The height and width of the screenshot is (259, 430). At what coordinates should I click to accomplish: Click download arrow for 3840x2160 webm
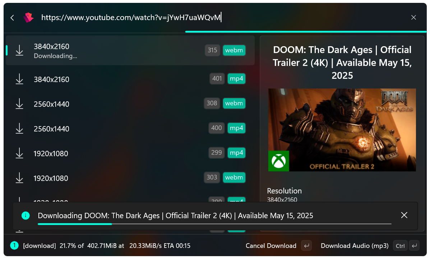point(19,50)
